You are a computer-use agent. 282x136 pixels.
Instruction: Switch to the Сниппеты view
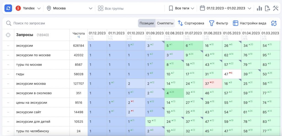pos(165,23)
